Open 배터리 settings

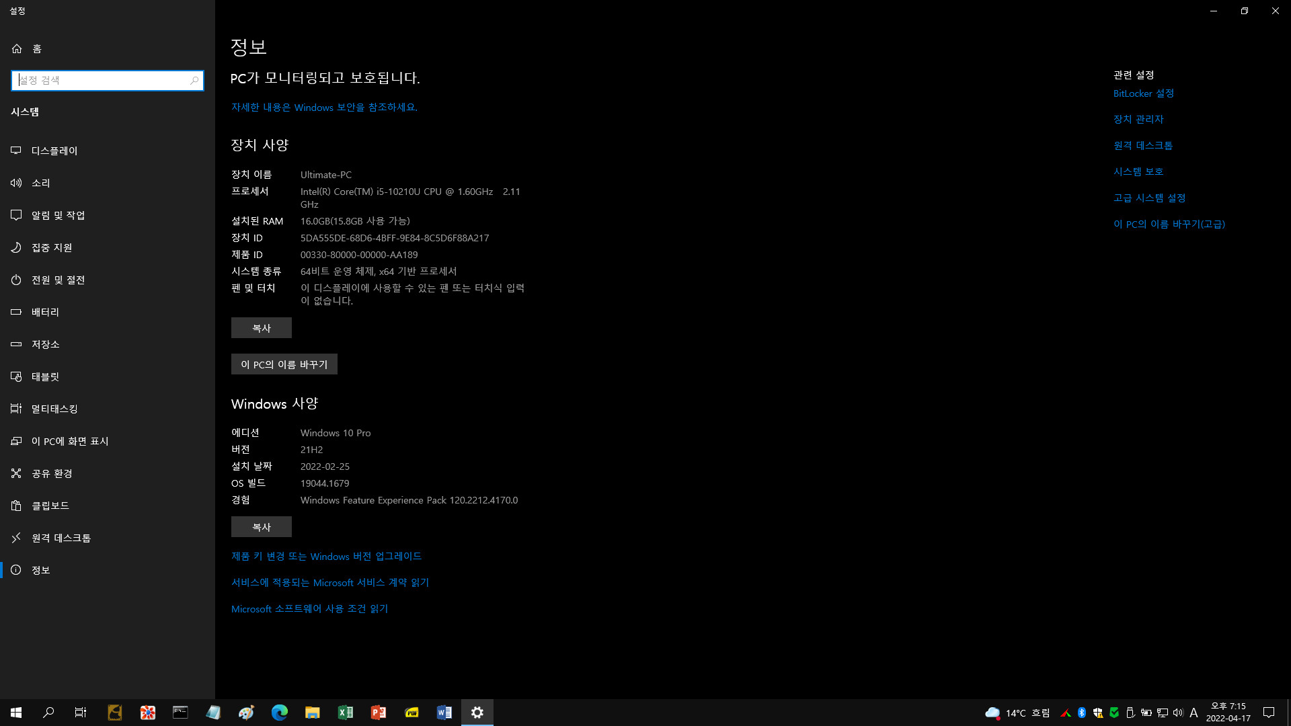pyautogui.click(x=108, y=312)
